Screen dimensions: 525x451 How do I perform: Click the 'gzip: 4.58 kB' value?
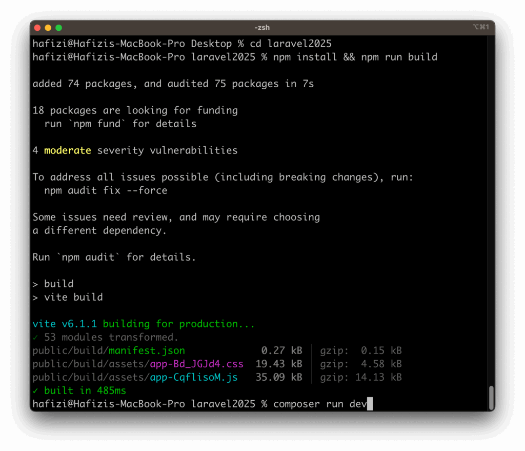[361, 364]
